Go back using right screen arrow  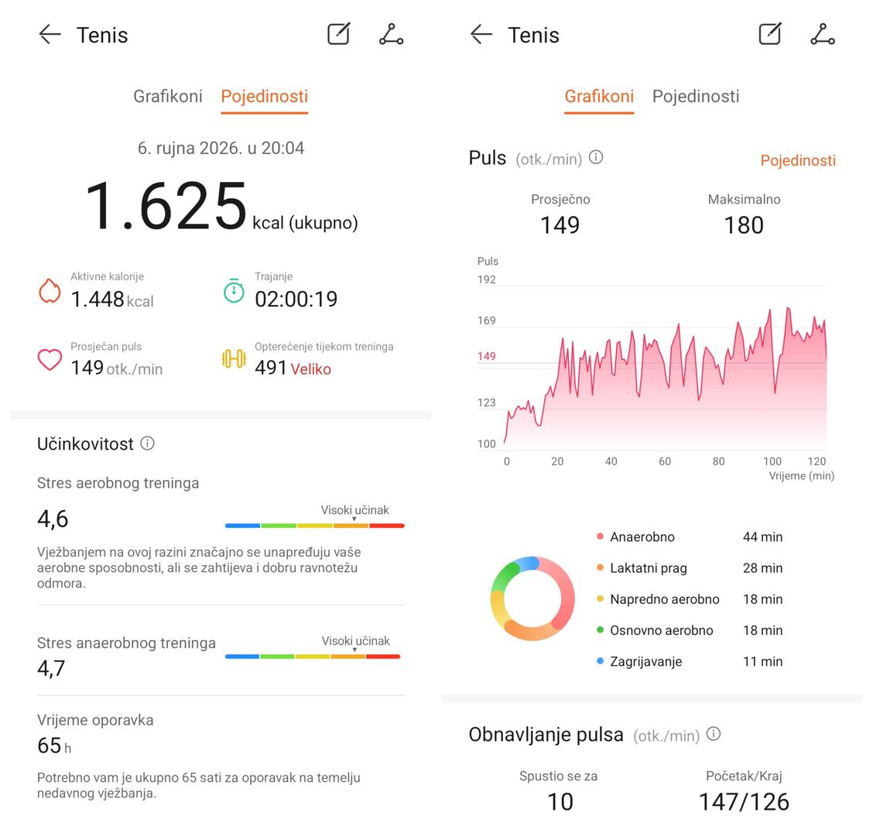click(x=481, y=35)
